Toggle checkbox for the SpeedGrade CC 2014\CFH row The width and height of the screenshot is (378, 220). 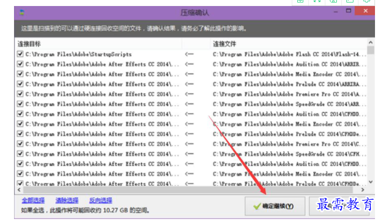pyautogui.click(x=20, y=154)
